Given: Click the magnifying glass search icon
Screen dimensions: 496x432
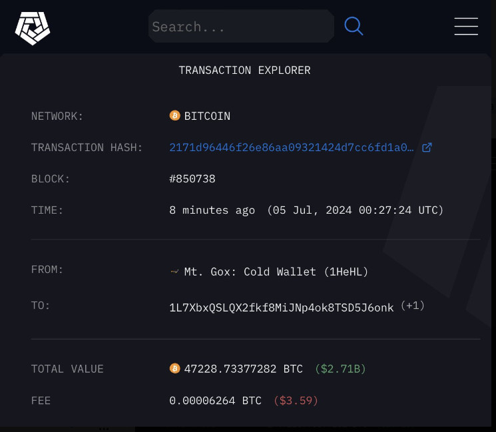Looking at the screenshot, I should (354, 27).
